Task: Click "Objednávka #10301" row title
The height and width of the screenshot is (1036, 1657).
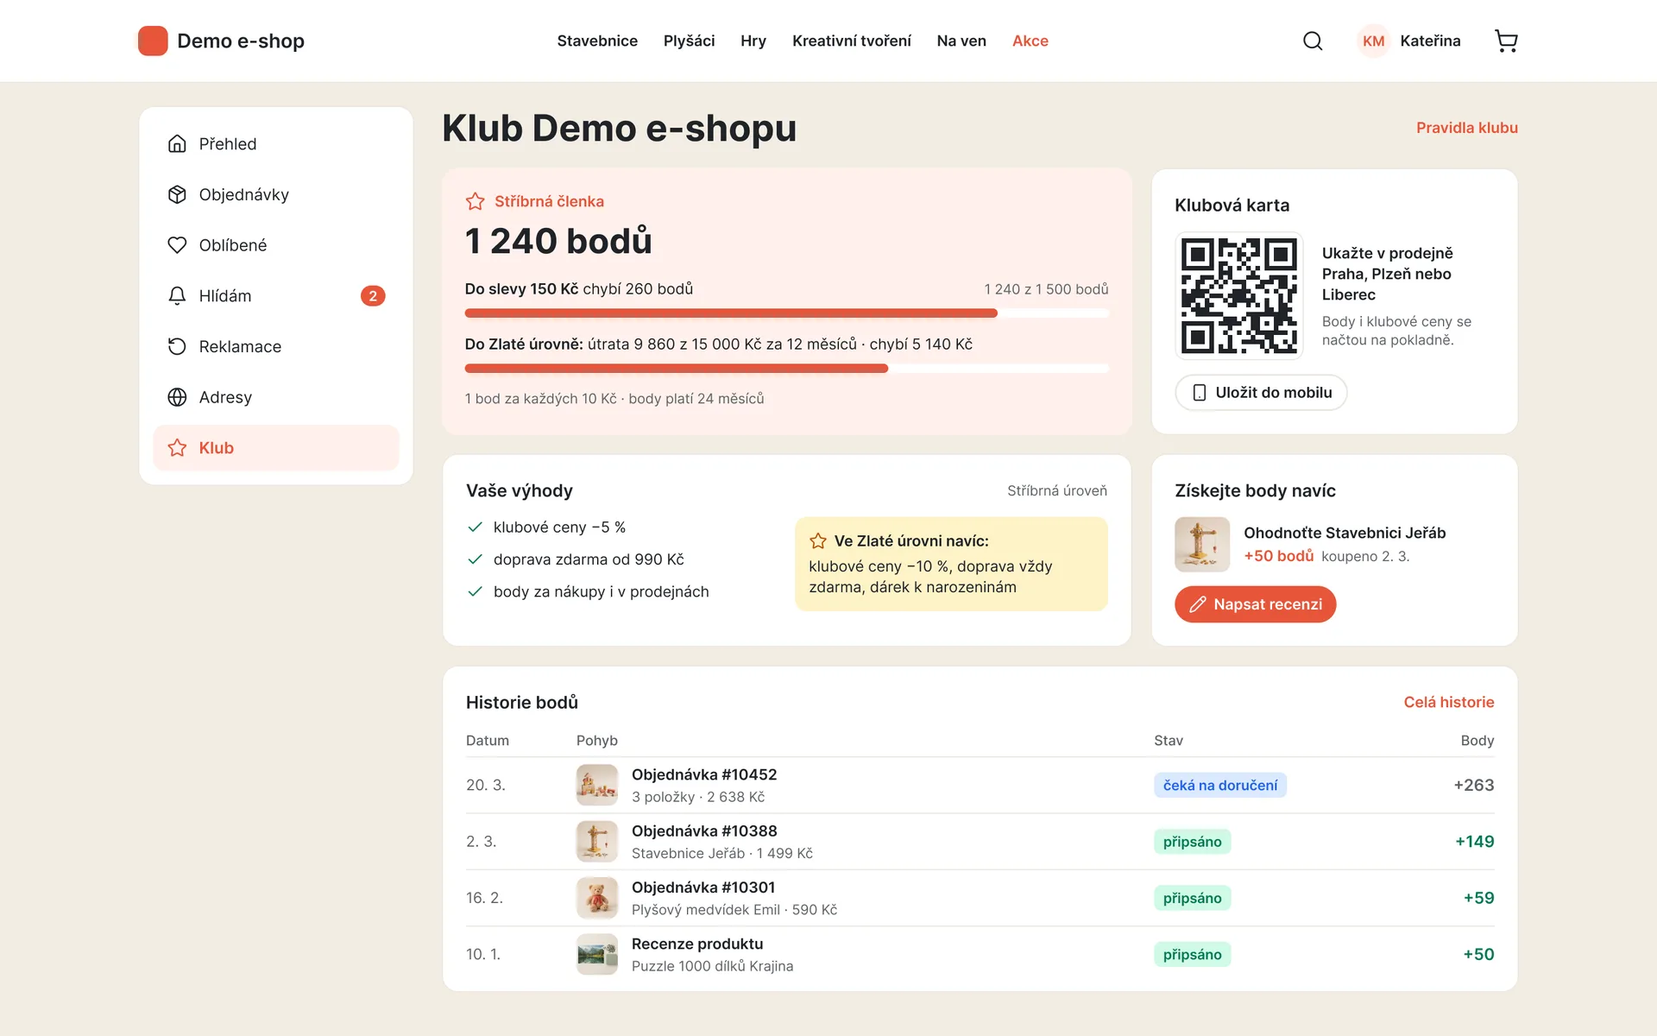Action: click(x=703, y=888)
